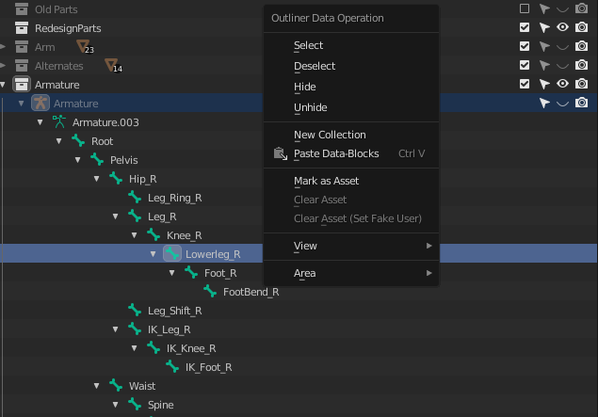Collapse the Lowerleg_R bone children
Screen dimensions: 598x417
pyautogui.click(x=153, y=254)
